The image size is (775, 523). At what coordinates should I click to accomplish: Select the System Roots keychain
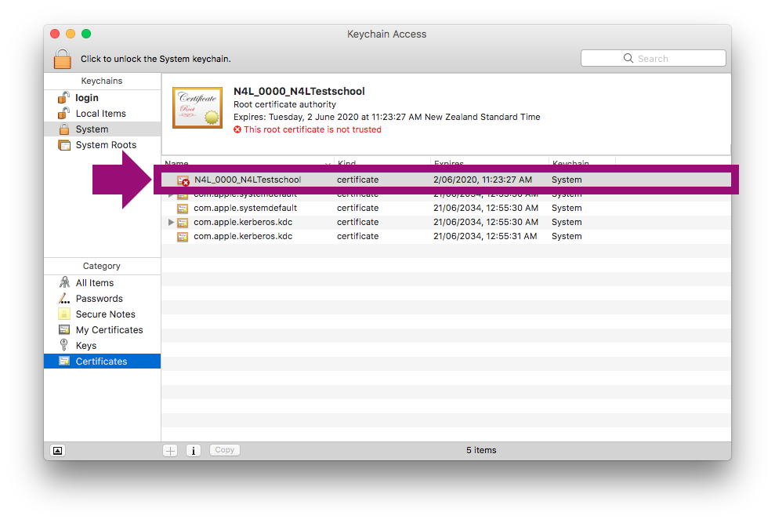point(105,145)
